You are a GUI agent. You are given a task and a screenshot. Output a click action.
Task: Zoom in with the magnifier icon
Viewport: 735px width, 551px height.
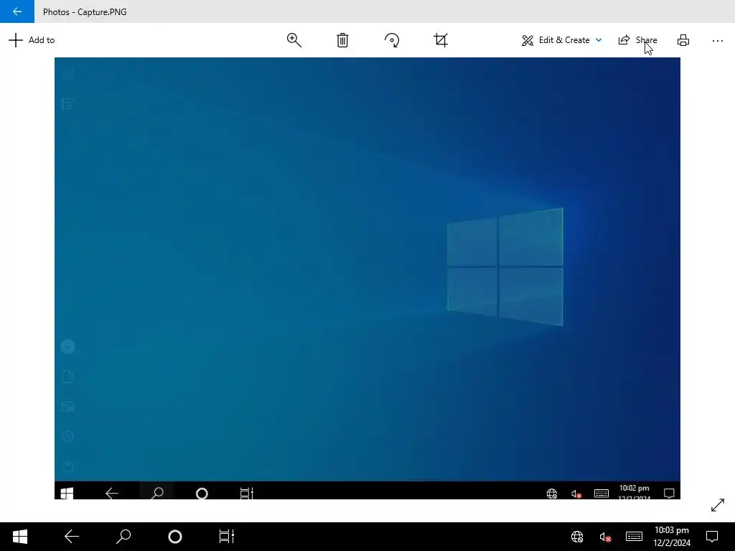click(294, 40)
